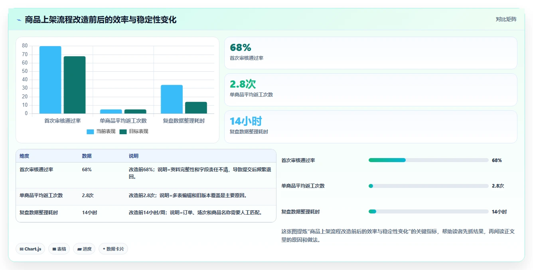
Task: Click the 首次审核通过率 progress bar
Action: point(428,160)
